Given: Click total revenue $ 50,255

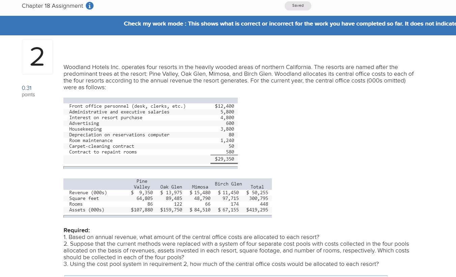Looking at the screenshot, I should 257,193.
